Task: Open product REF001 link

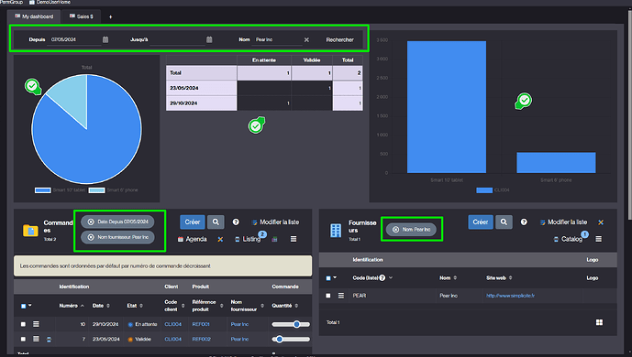Action: point(201,324)
